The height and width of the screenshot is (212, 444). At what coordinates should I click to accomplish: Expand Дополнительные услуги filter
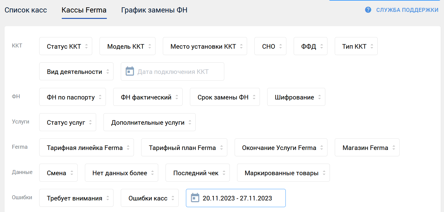coord(149,122)
